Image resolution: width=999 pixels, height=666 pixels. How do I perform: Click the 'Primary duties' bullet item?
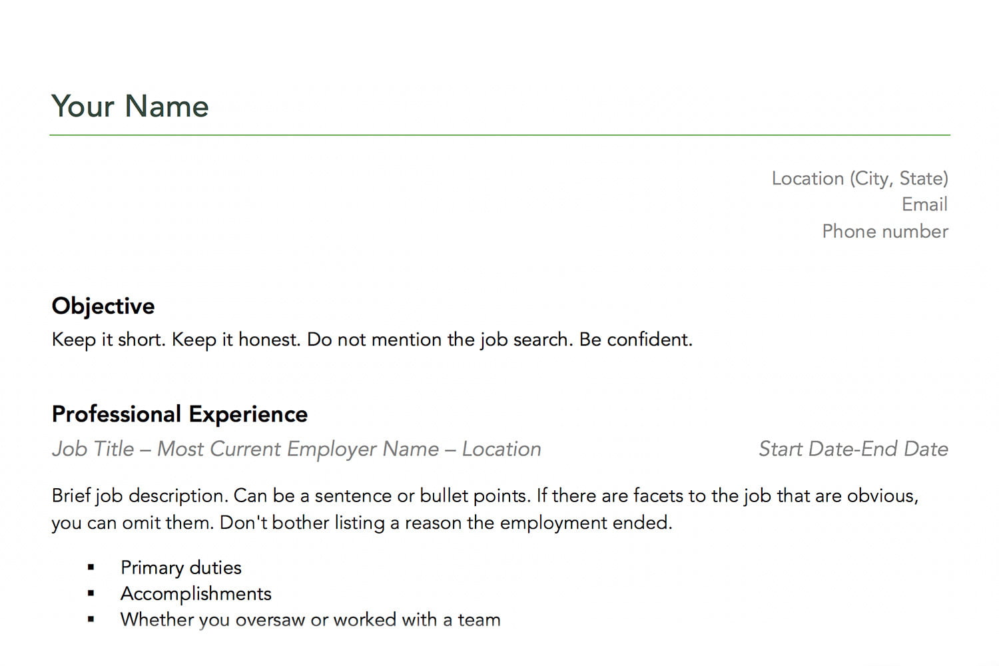[x=181, y=567]
